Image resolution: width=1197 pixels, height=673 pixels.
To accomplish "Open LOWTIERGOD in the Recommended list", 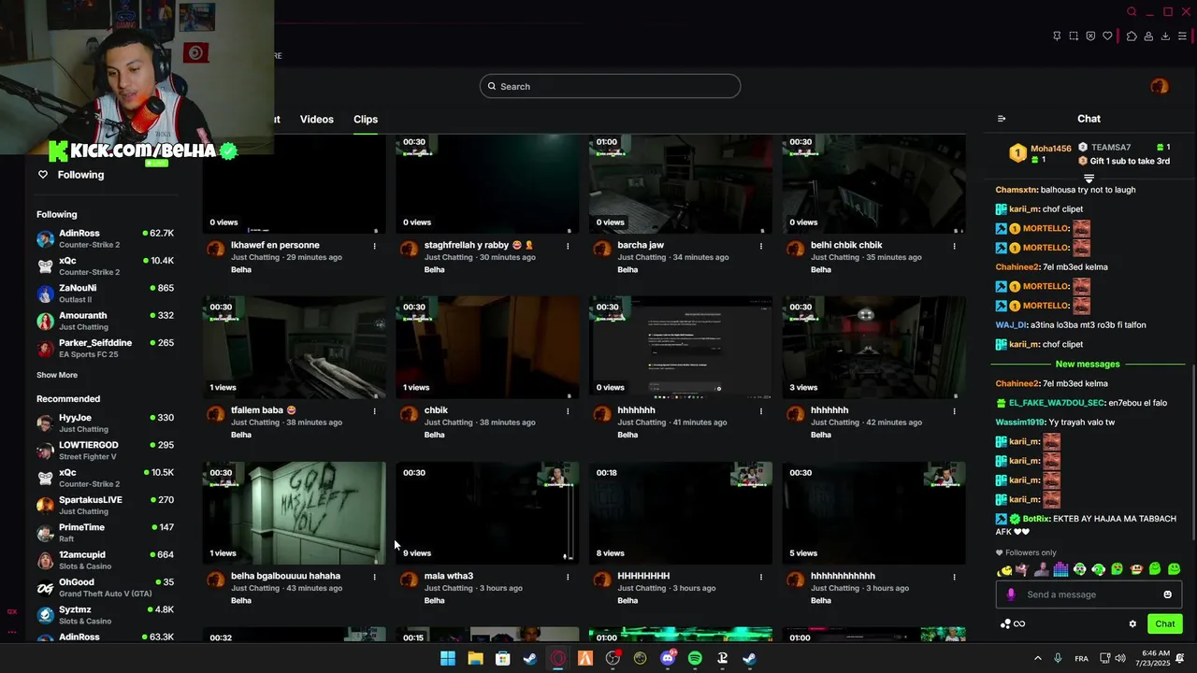I will coord(105,451).
